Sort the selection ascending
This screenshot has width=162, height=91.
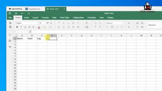point(95,23)
